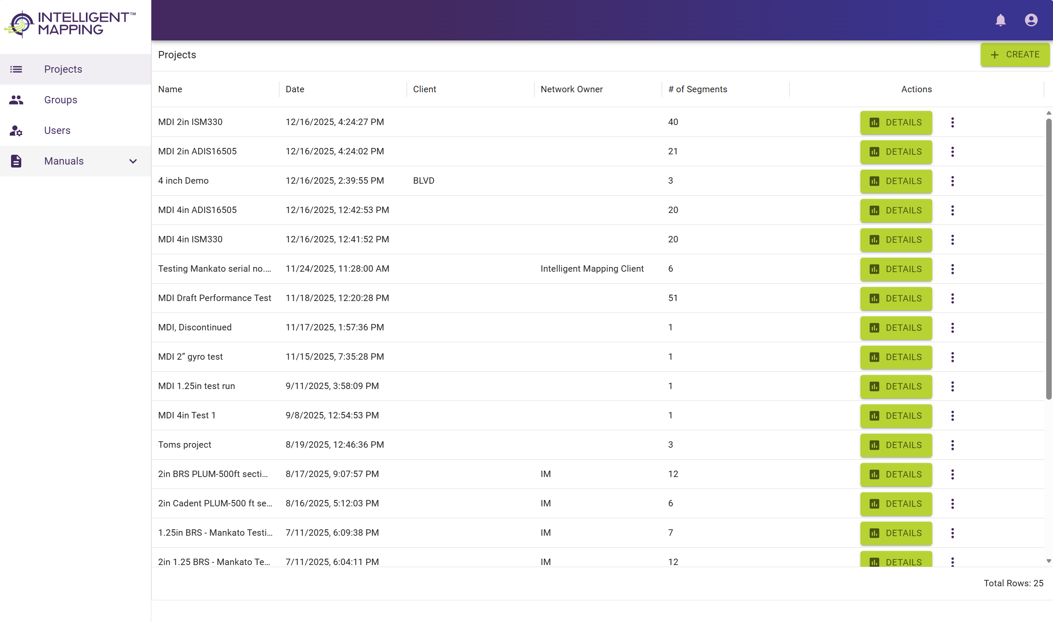The width and height of the screenshot is (1053, 622).
Task: Open actions menu for MDI 2in ISM330
Action: tap(952, 122)
